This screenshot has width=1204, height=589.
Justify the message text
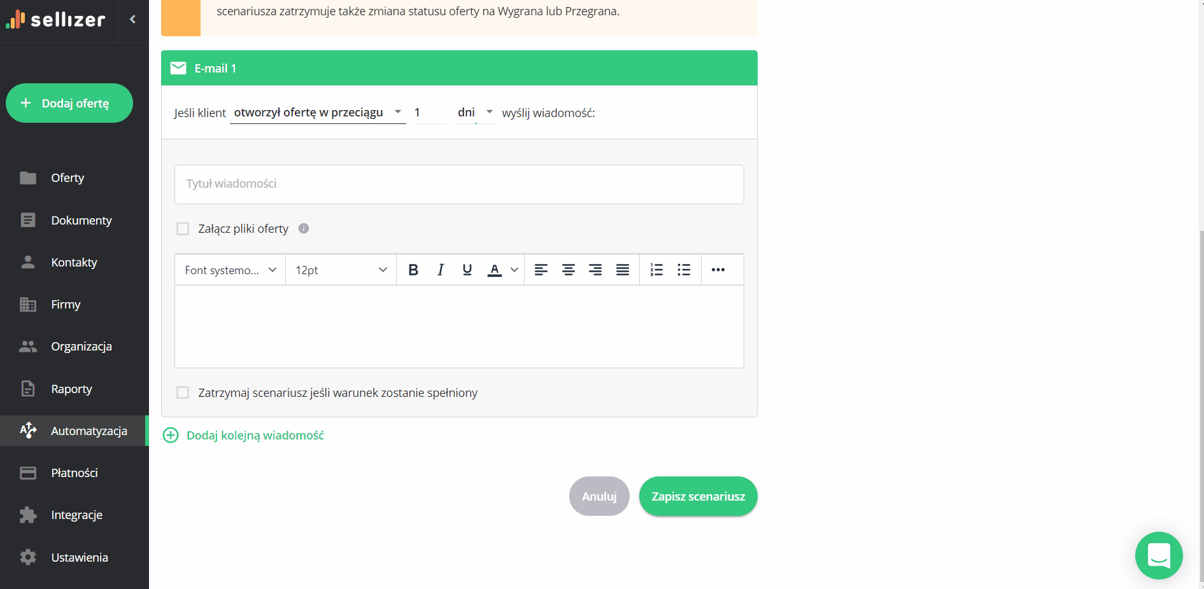pos(622,270)
